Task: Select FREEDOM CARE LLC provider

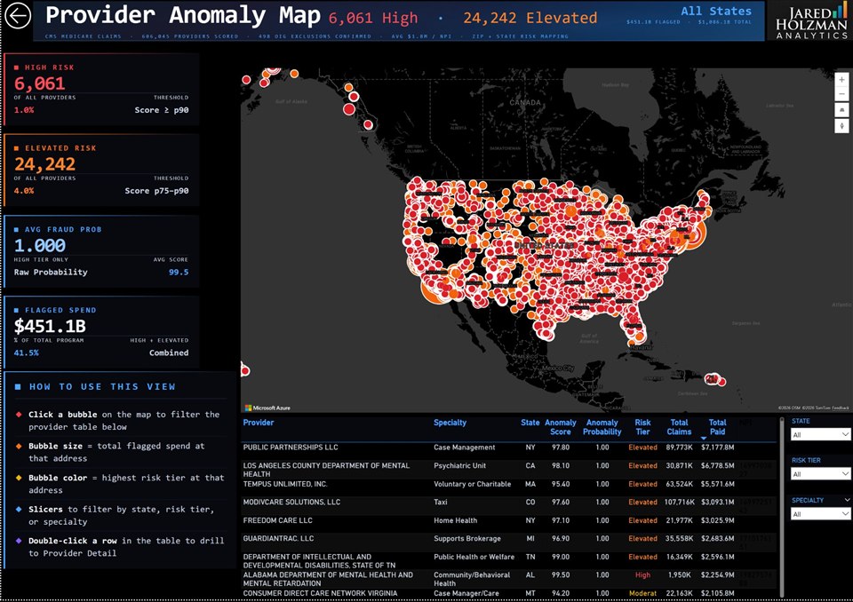Action: click(277, 520)
